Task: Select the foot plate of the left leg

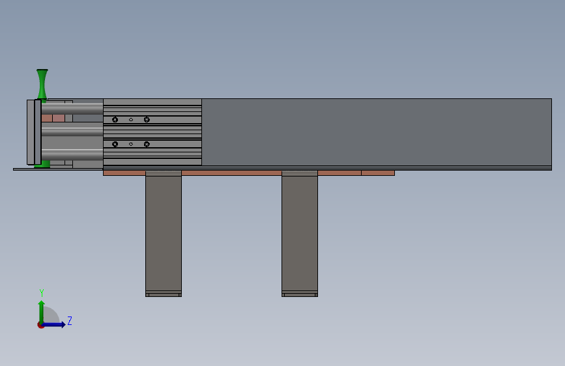Action: [x=164, y=294]
